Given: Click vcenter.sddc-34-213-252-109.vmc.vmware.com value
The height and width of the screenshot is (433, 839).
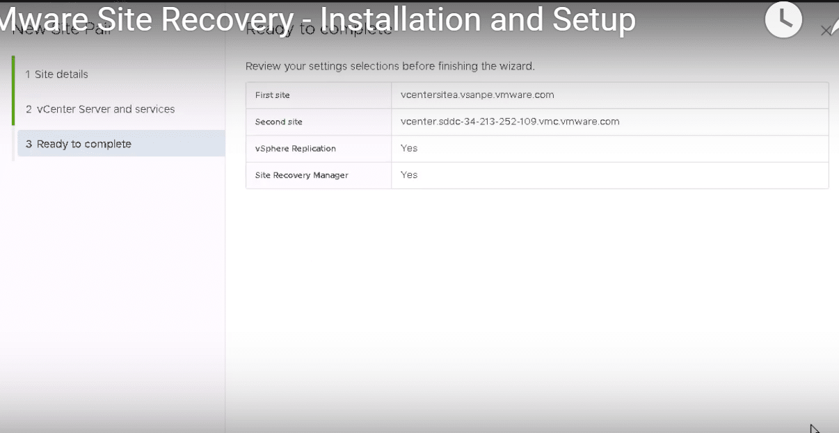Looking at the screenshot, I should (510, 121).
